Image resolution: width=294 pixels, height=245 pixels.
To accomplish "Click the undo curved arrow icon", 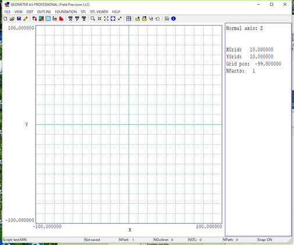I will (158, 19).
